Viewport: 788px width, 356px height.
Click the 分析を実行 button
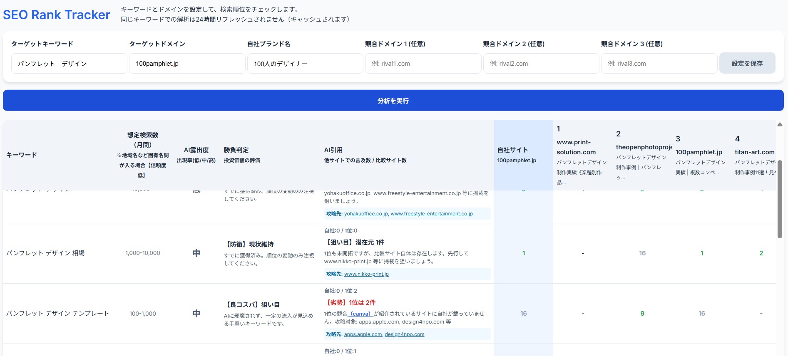point(393,101)
